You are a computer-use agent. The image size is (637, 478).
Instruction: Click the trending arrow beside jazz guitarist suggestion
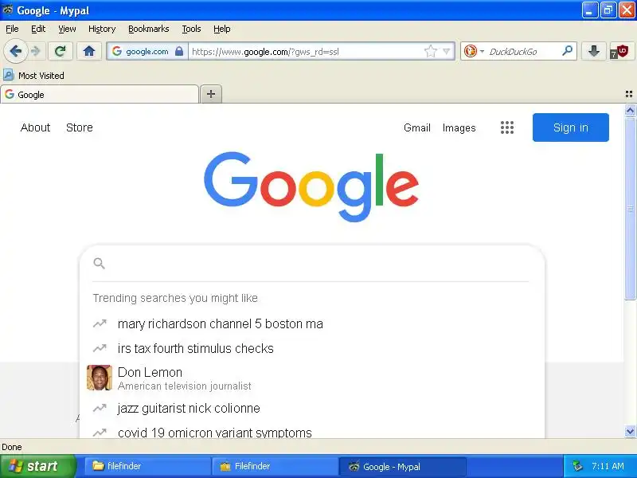[100, 408]
